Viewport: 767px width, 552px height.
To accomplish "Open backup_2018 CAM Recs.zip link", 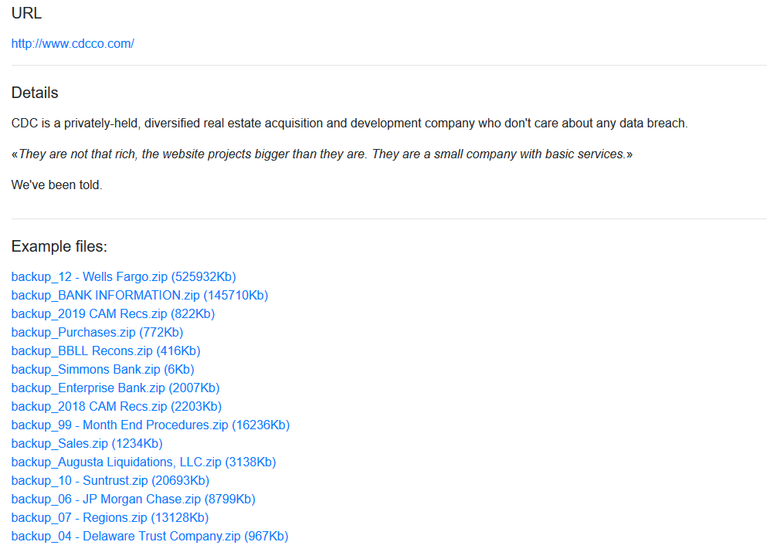I will pyautogui.click(x=117, y=407).
